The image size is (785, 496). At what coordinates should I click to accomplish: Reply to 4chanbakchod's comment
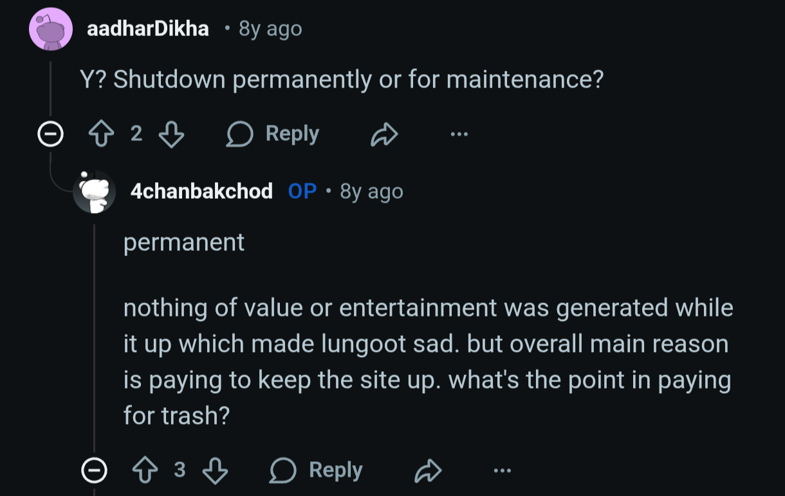click(x=317, y=471)
